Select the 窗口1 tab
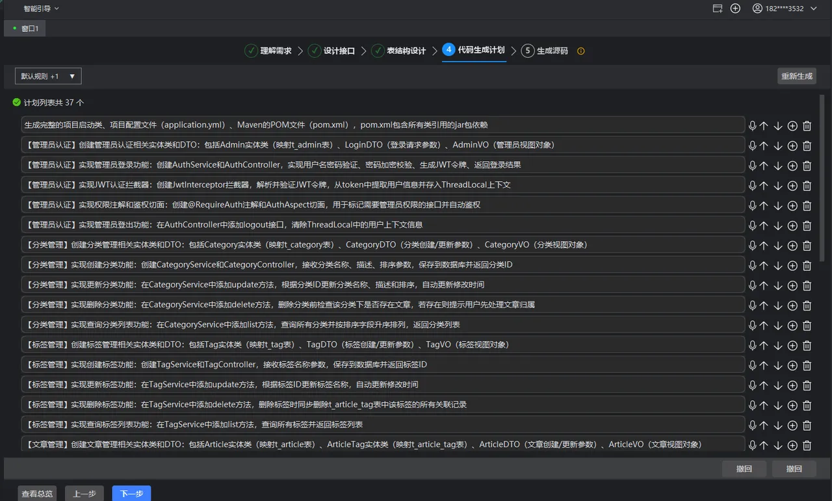 coord(25,29)
